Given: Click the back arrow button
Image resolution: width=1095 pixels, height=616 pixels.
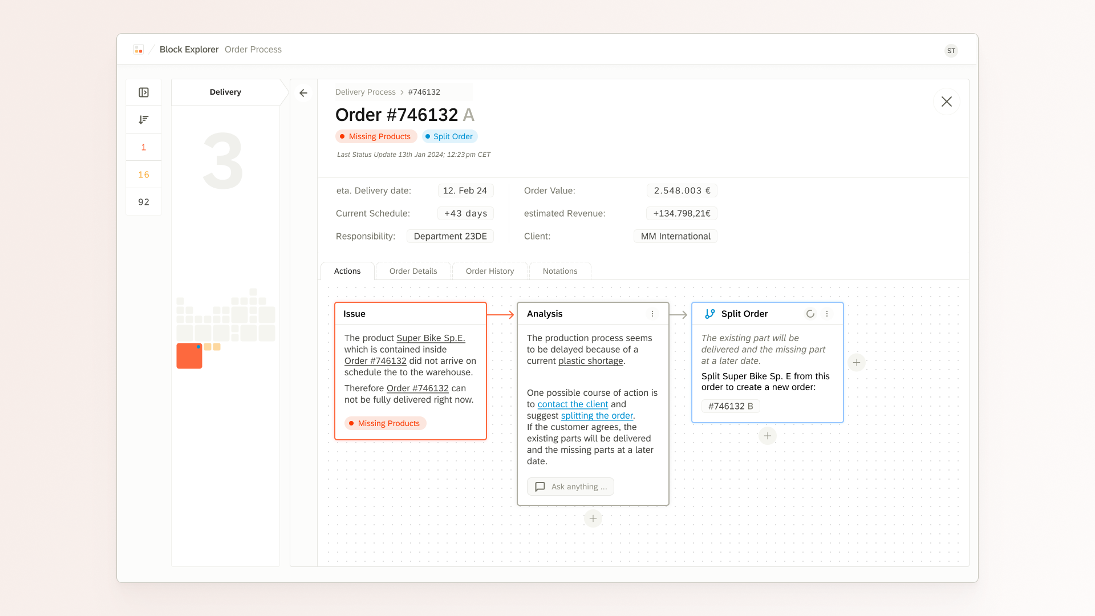Looking at the screenshot, I should [x=303, y=93].
